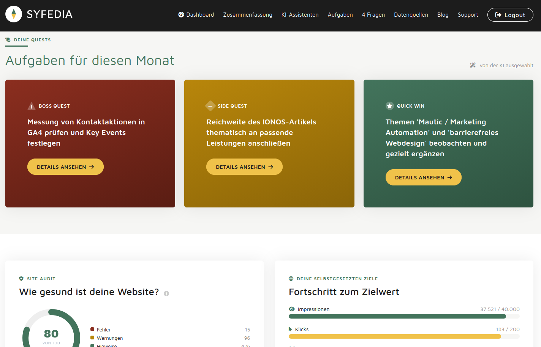The height and width of the screenshot is (347, 541).
Task: Open the Zusammenfassung page
Action: (x=248, y=15)
